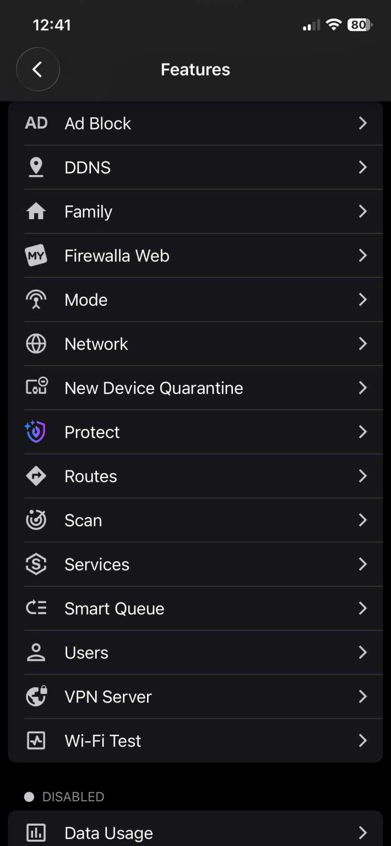
Task: Tap the New Device Quarantine icon
Action: pyautogui.click(x=36, y=387)
